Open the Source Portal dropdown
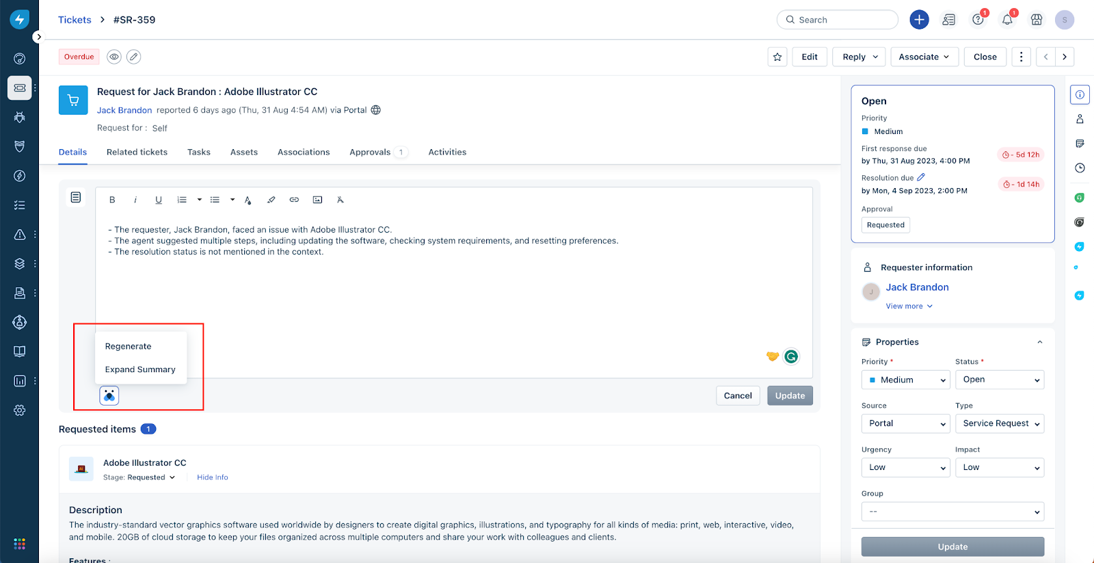Viewport: 1094px width, 563px height. click(906, 423)
